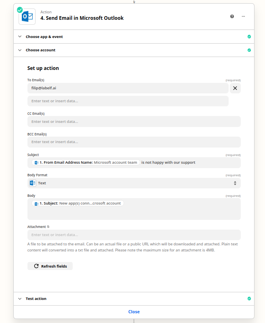Viewport: 265px width, 323px height.
Task: Select the From Email Address Name pill in Subject
Action: 86,163
